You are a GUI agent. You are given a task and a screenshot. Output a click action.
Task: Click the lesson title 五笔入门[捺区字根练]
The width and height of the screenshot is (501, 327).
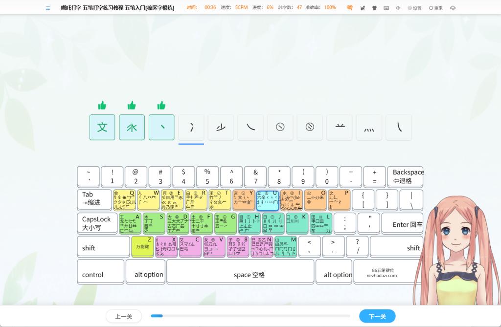click(x=149, y=8)
